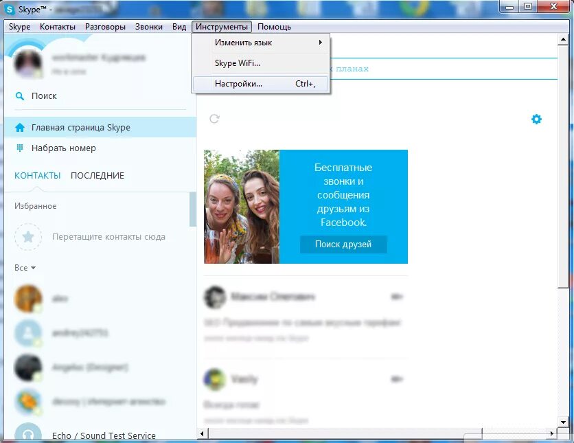Click the magnifier search icon

20,96
